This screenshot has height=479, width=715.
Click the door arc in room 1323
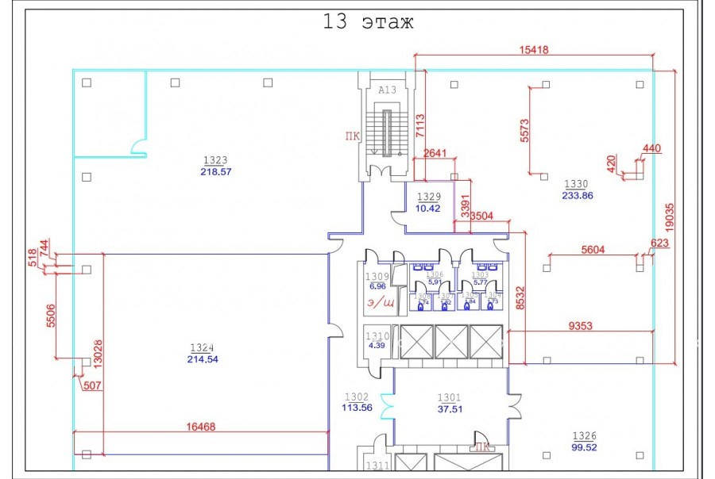(137, 147)
